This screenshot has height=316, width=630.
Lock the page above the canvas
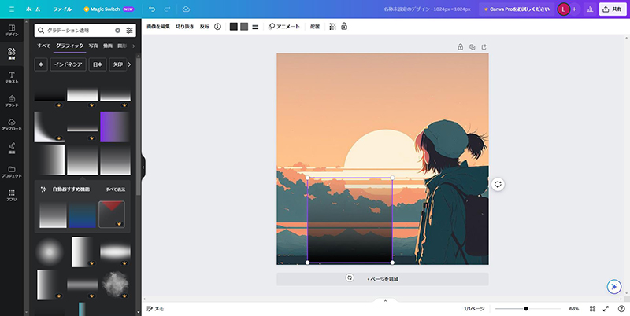pyautogui.click(x=461, y=47)
